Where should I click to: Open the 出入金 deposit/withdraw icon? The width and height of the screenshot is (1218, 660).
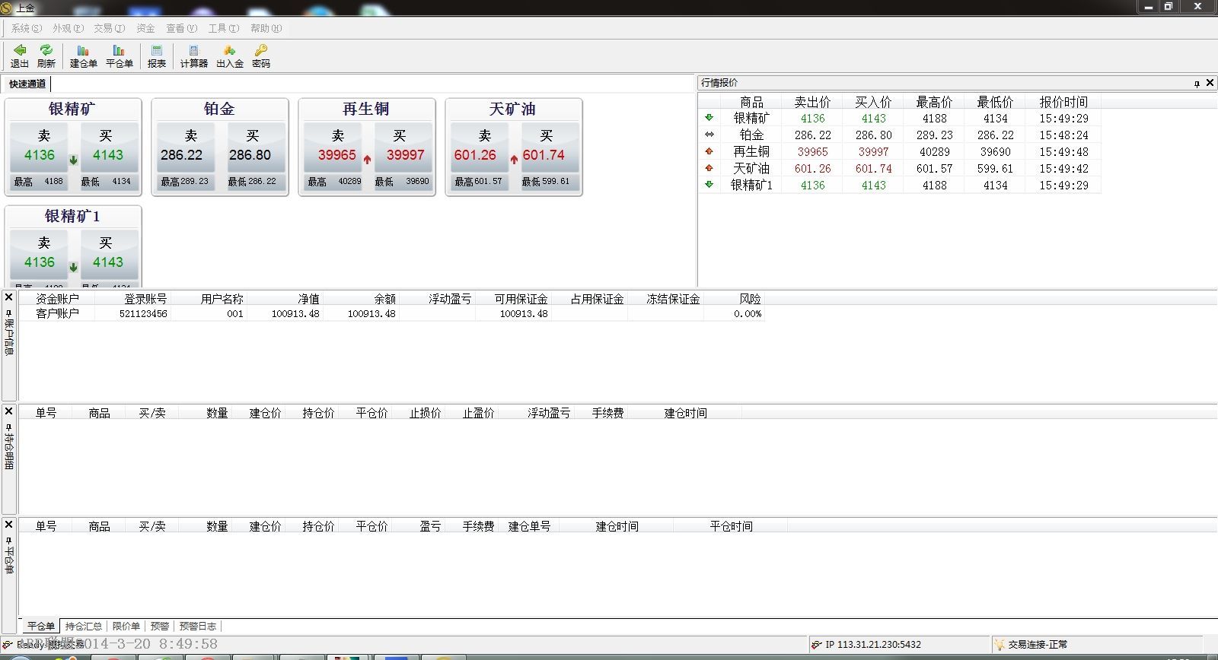tap(229, 56)
